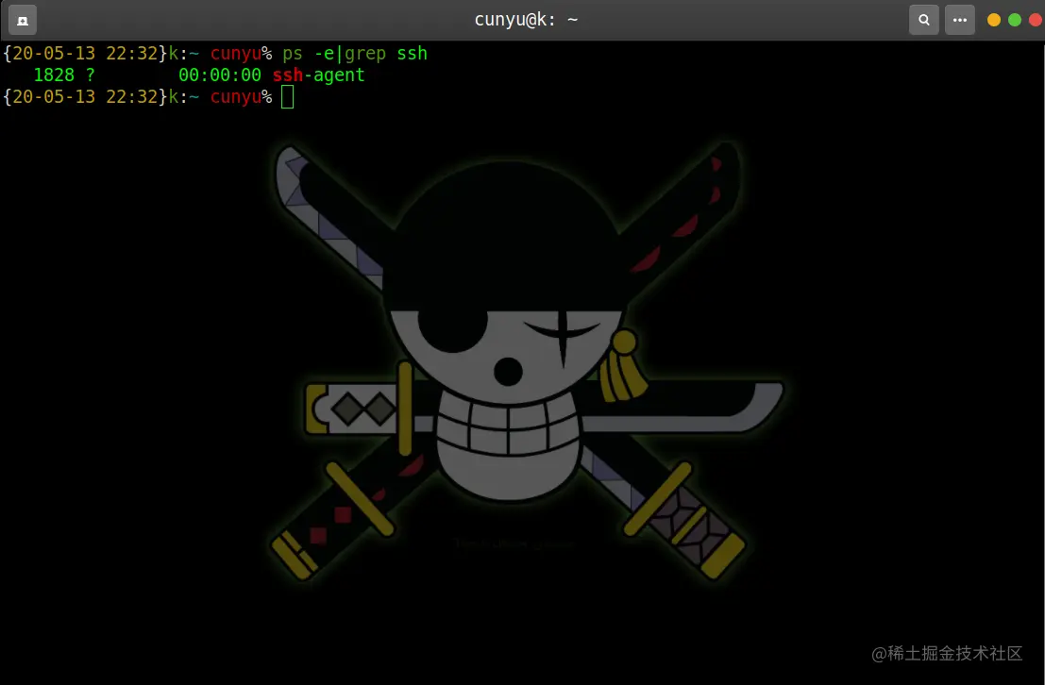Click the first prompt timestamp "{20-05-13 22:32}"
This screenshot has height=685, width=1045.
85,53
